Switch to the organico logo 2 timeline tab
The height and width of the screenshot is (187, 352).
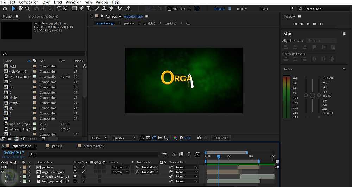[94, 146]
